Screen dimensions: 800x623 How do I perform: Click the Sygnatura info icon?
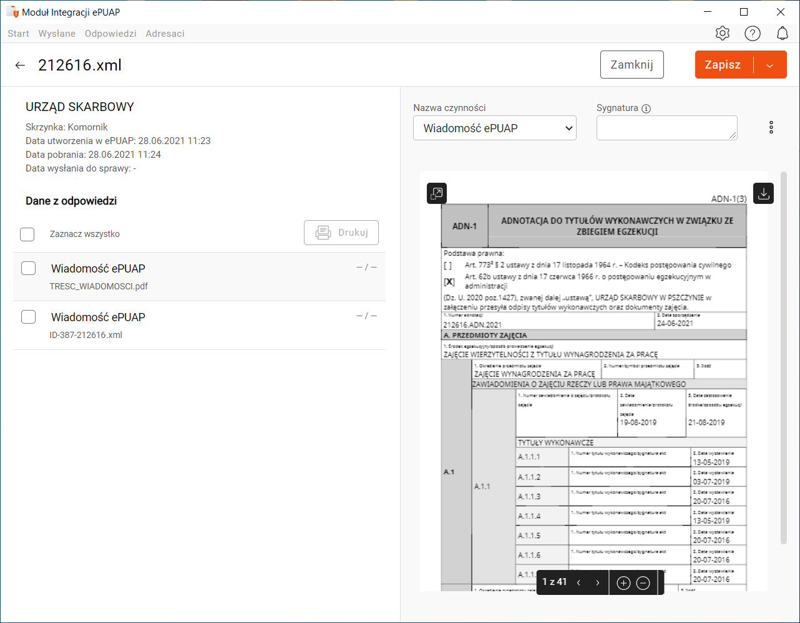click(x=646, y=109)
